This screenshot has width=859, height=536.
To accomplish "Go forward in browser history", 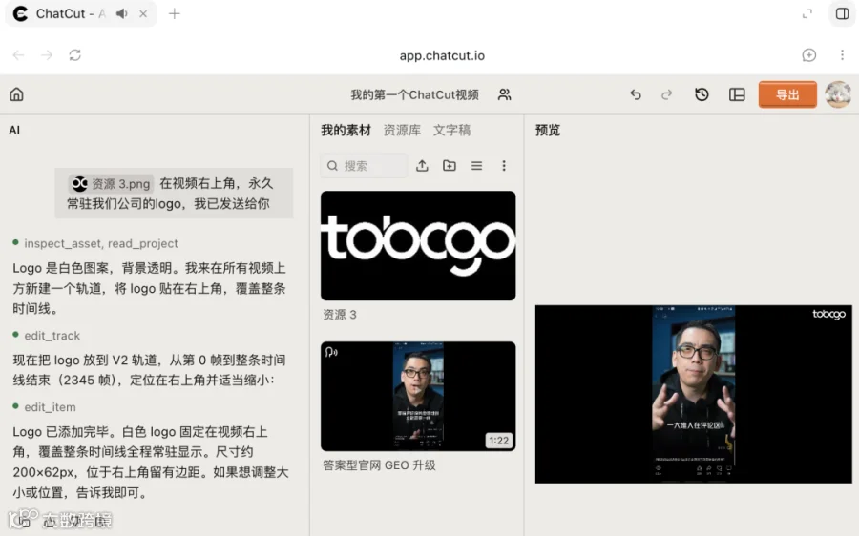I will pos(47,54).
